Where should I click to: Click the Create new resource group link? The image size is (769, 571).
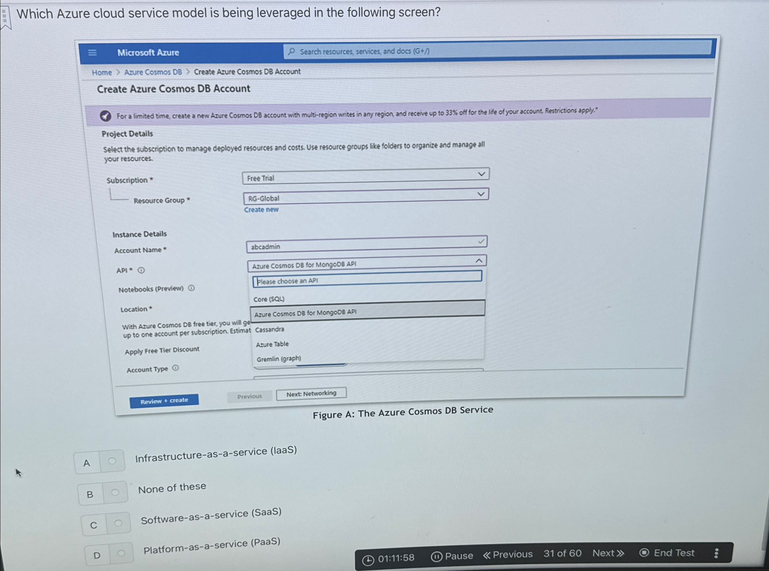pos(261,209)
